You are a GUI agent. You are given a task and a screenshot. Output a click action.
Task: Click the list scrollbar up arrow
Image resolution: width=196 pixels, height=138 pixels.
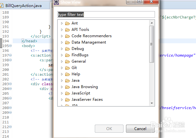[x=152, y=23]
